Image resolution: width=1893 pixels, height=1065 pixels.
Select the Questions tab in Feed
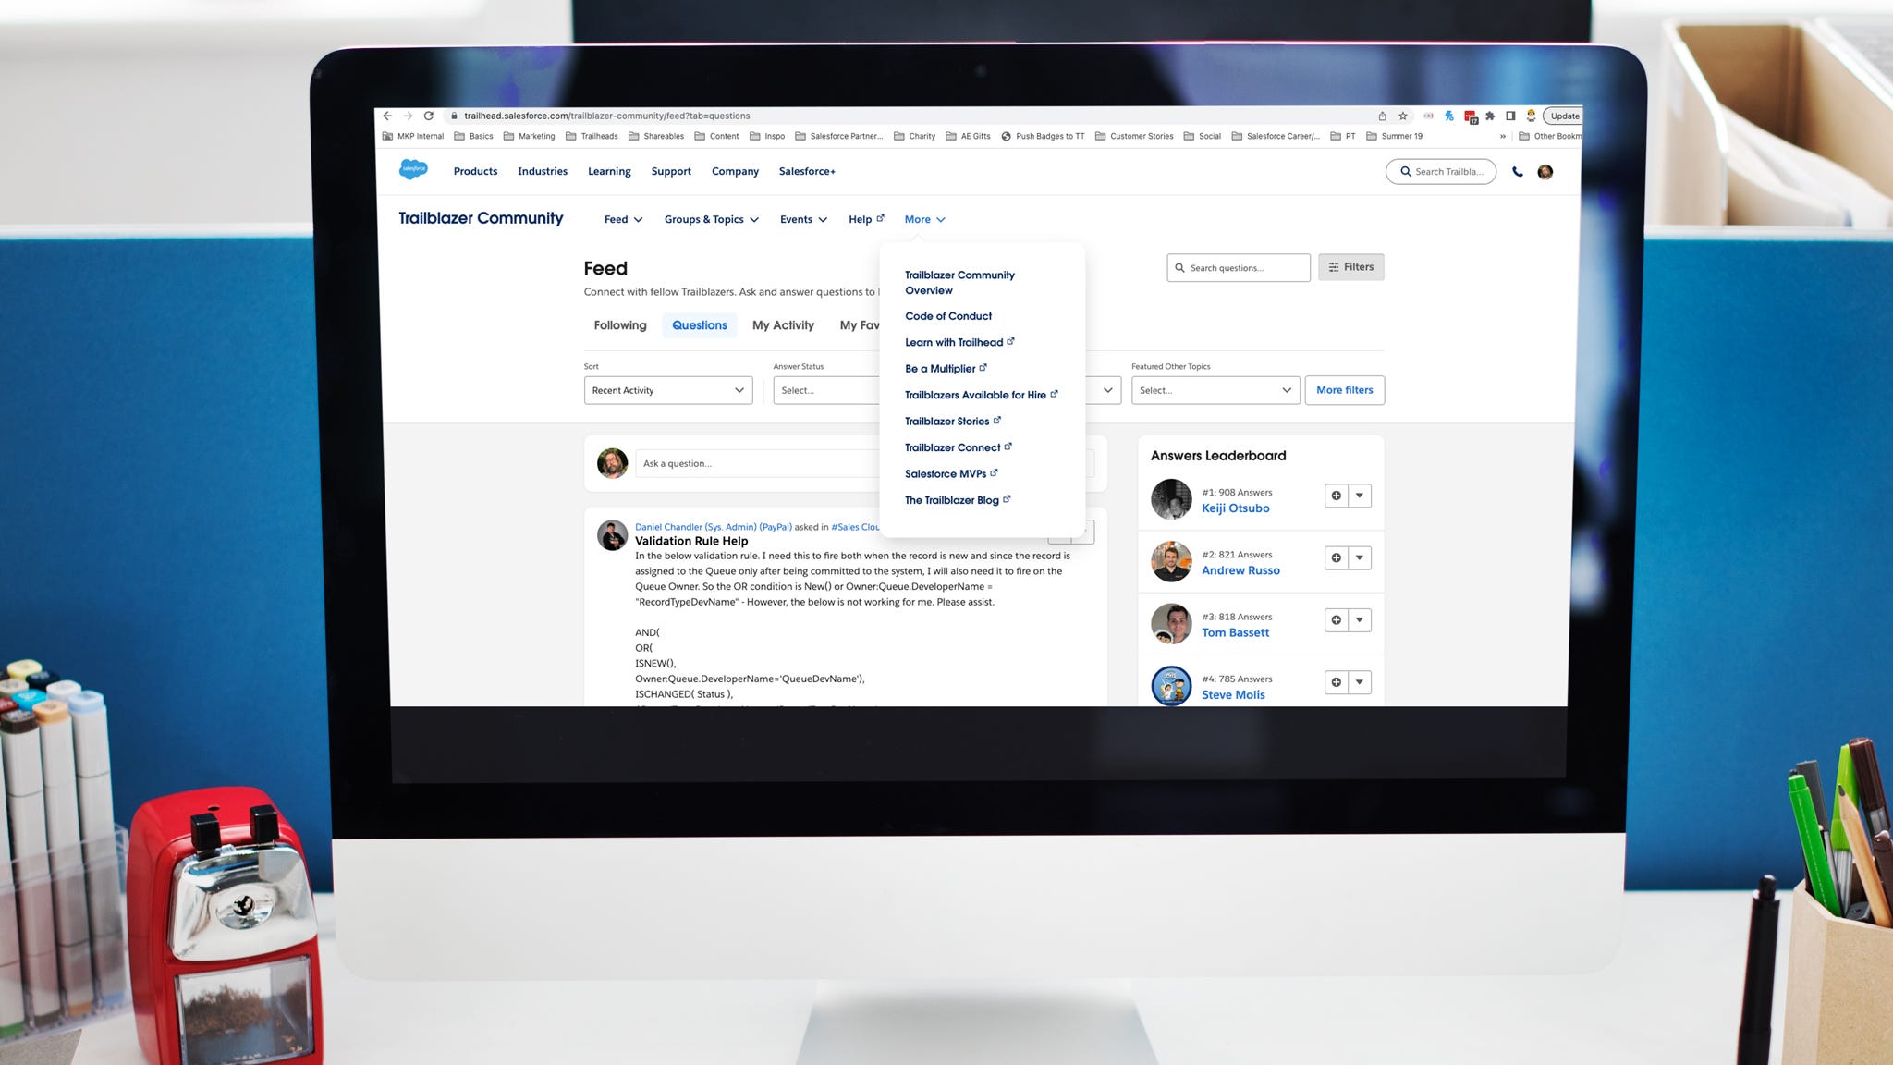(698, 324)
